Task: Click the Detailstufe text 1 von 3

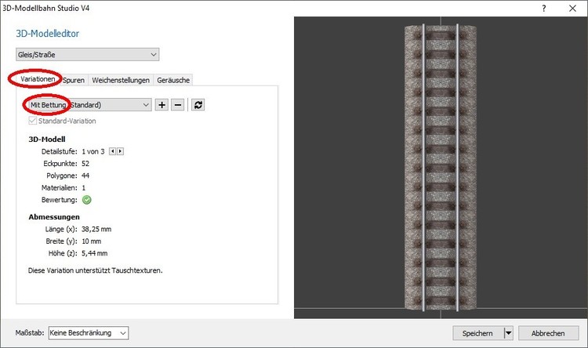Action: coord(93,151)
